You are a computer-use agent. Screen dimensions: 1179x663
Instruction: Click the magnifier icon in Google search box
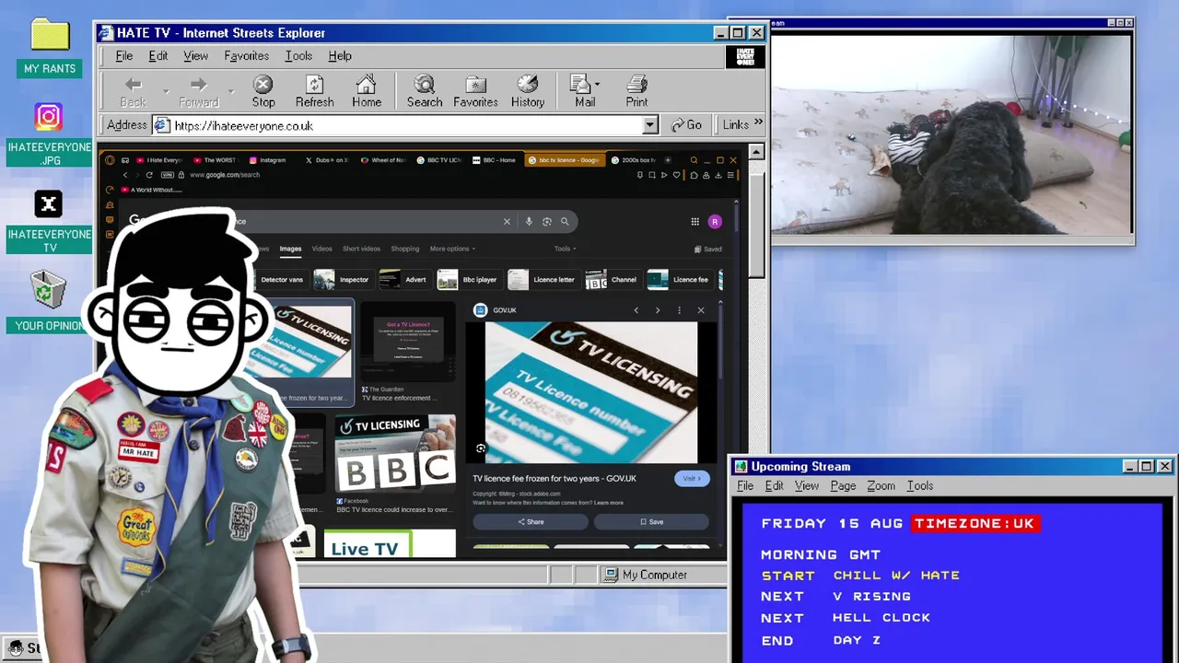pyautogui.click(x=565, y=221)
